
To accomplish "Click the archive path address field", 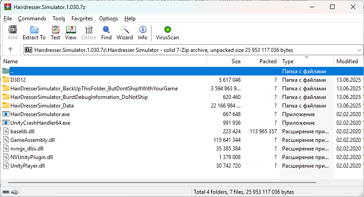I will click(x=193, y=50).
